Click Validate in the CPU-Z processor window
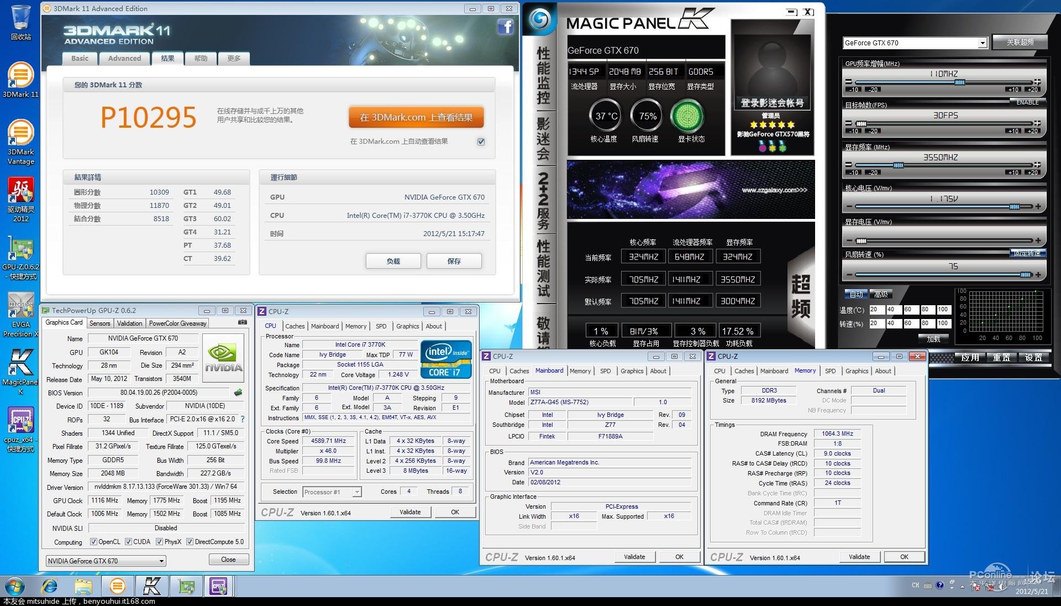1061x606 pixels. coord(410,512)
